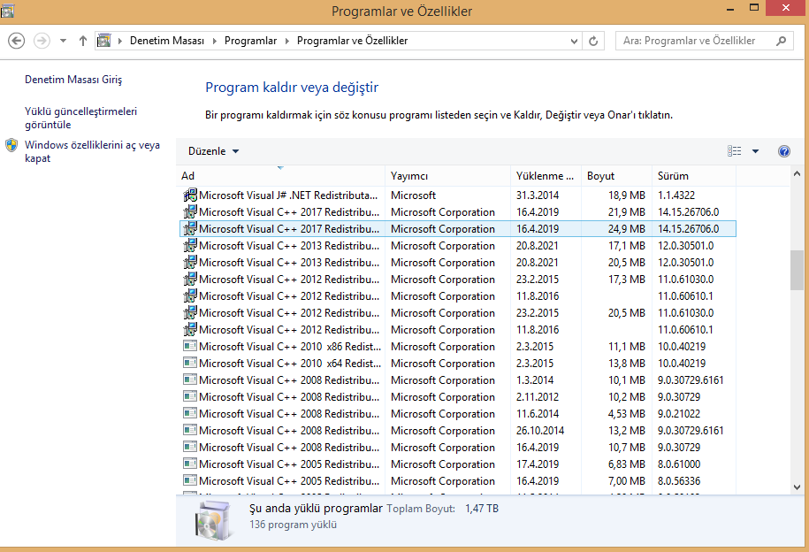
Task: Open address bar history dropdown
Action: [574, 41]
